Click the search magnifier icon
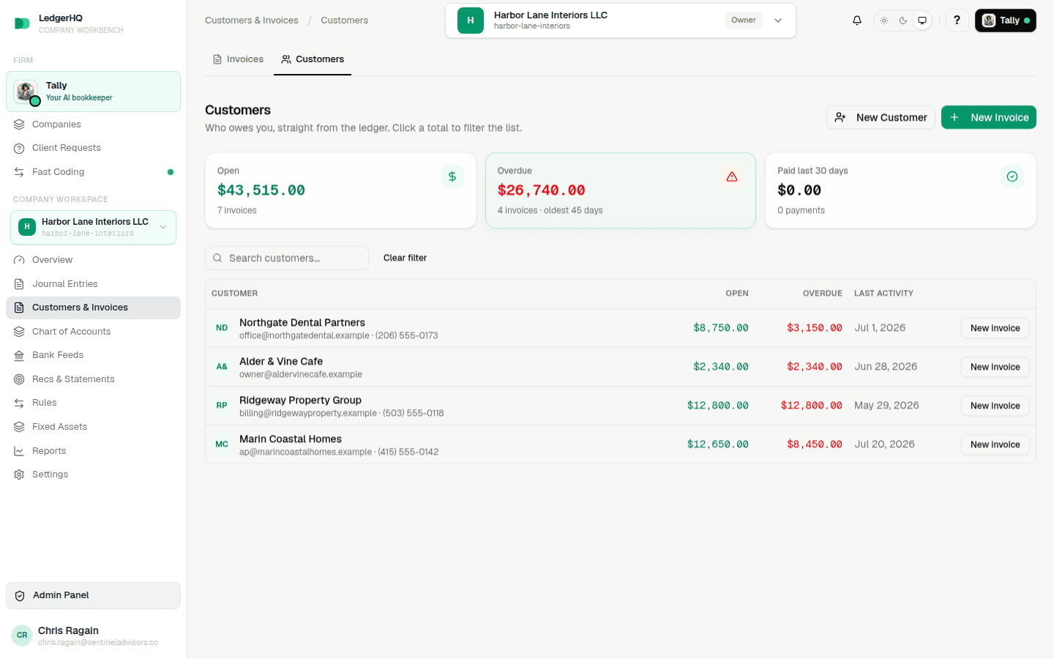The height and width of the screenshot is (659, 1054). 217,258
